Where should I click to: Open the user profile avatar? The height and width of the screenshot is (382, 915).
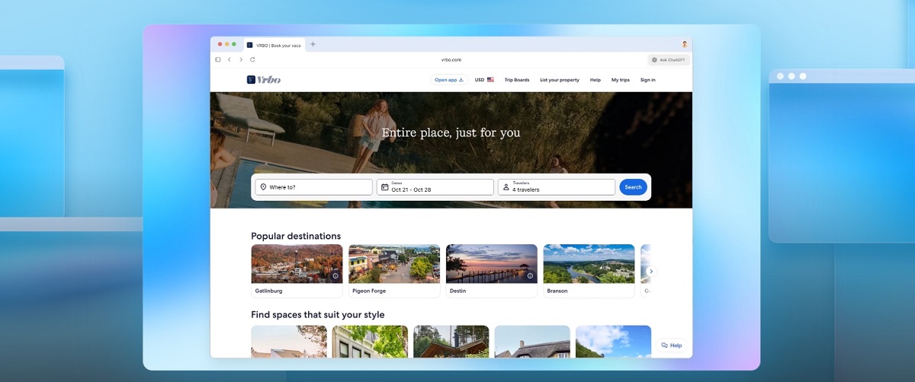[x=684, y=44]
